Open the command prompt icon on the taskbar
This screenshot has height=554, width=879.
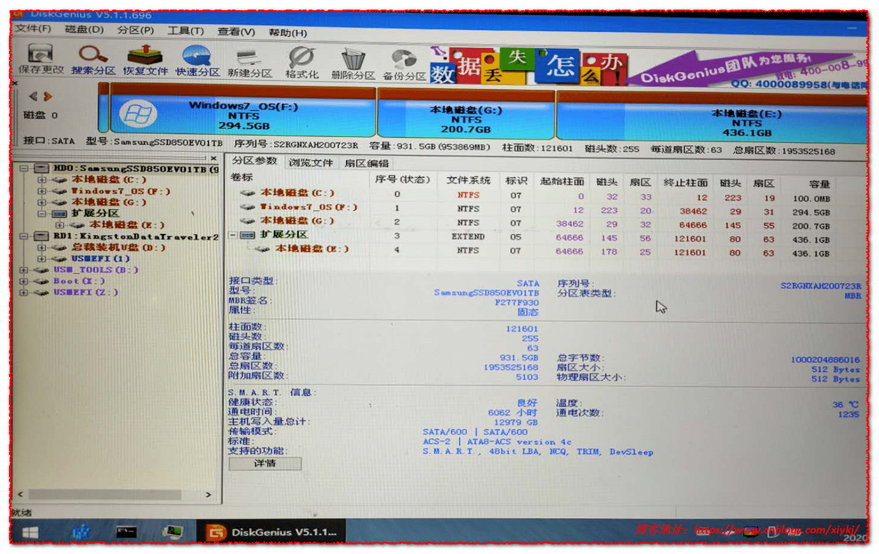tap(126, 532)
